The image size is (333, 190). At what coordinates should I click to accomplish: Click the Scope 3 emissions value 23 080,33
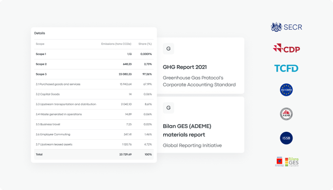pos(125,74)
